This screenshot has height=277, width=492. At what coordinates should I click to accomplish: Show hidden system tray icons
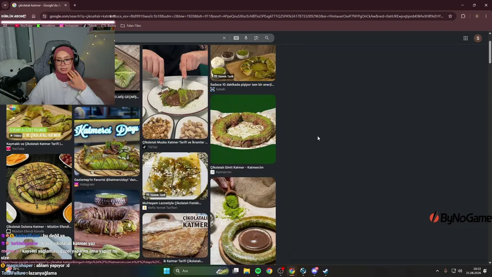(x=437, y=271)
